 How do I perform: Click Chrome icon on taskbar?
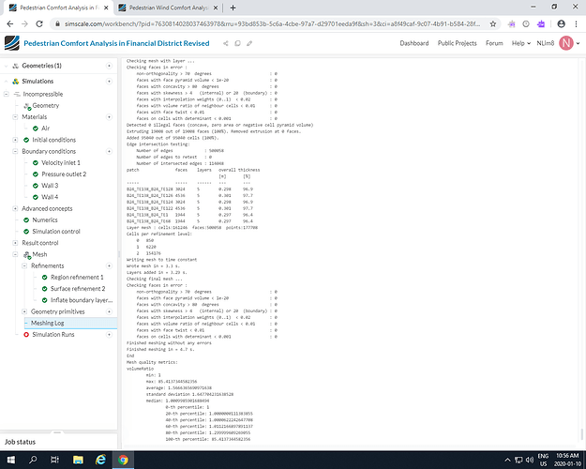point(123,460)
